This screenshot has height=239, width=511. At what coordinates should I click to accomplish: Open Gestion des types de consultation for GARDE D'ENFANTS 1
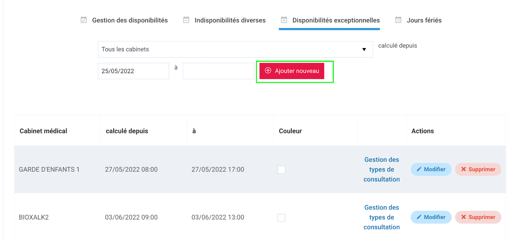point(382,169)
